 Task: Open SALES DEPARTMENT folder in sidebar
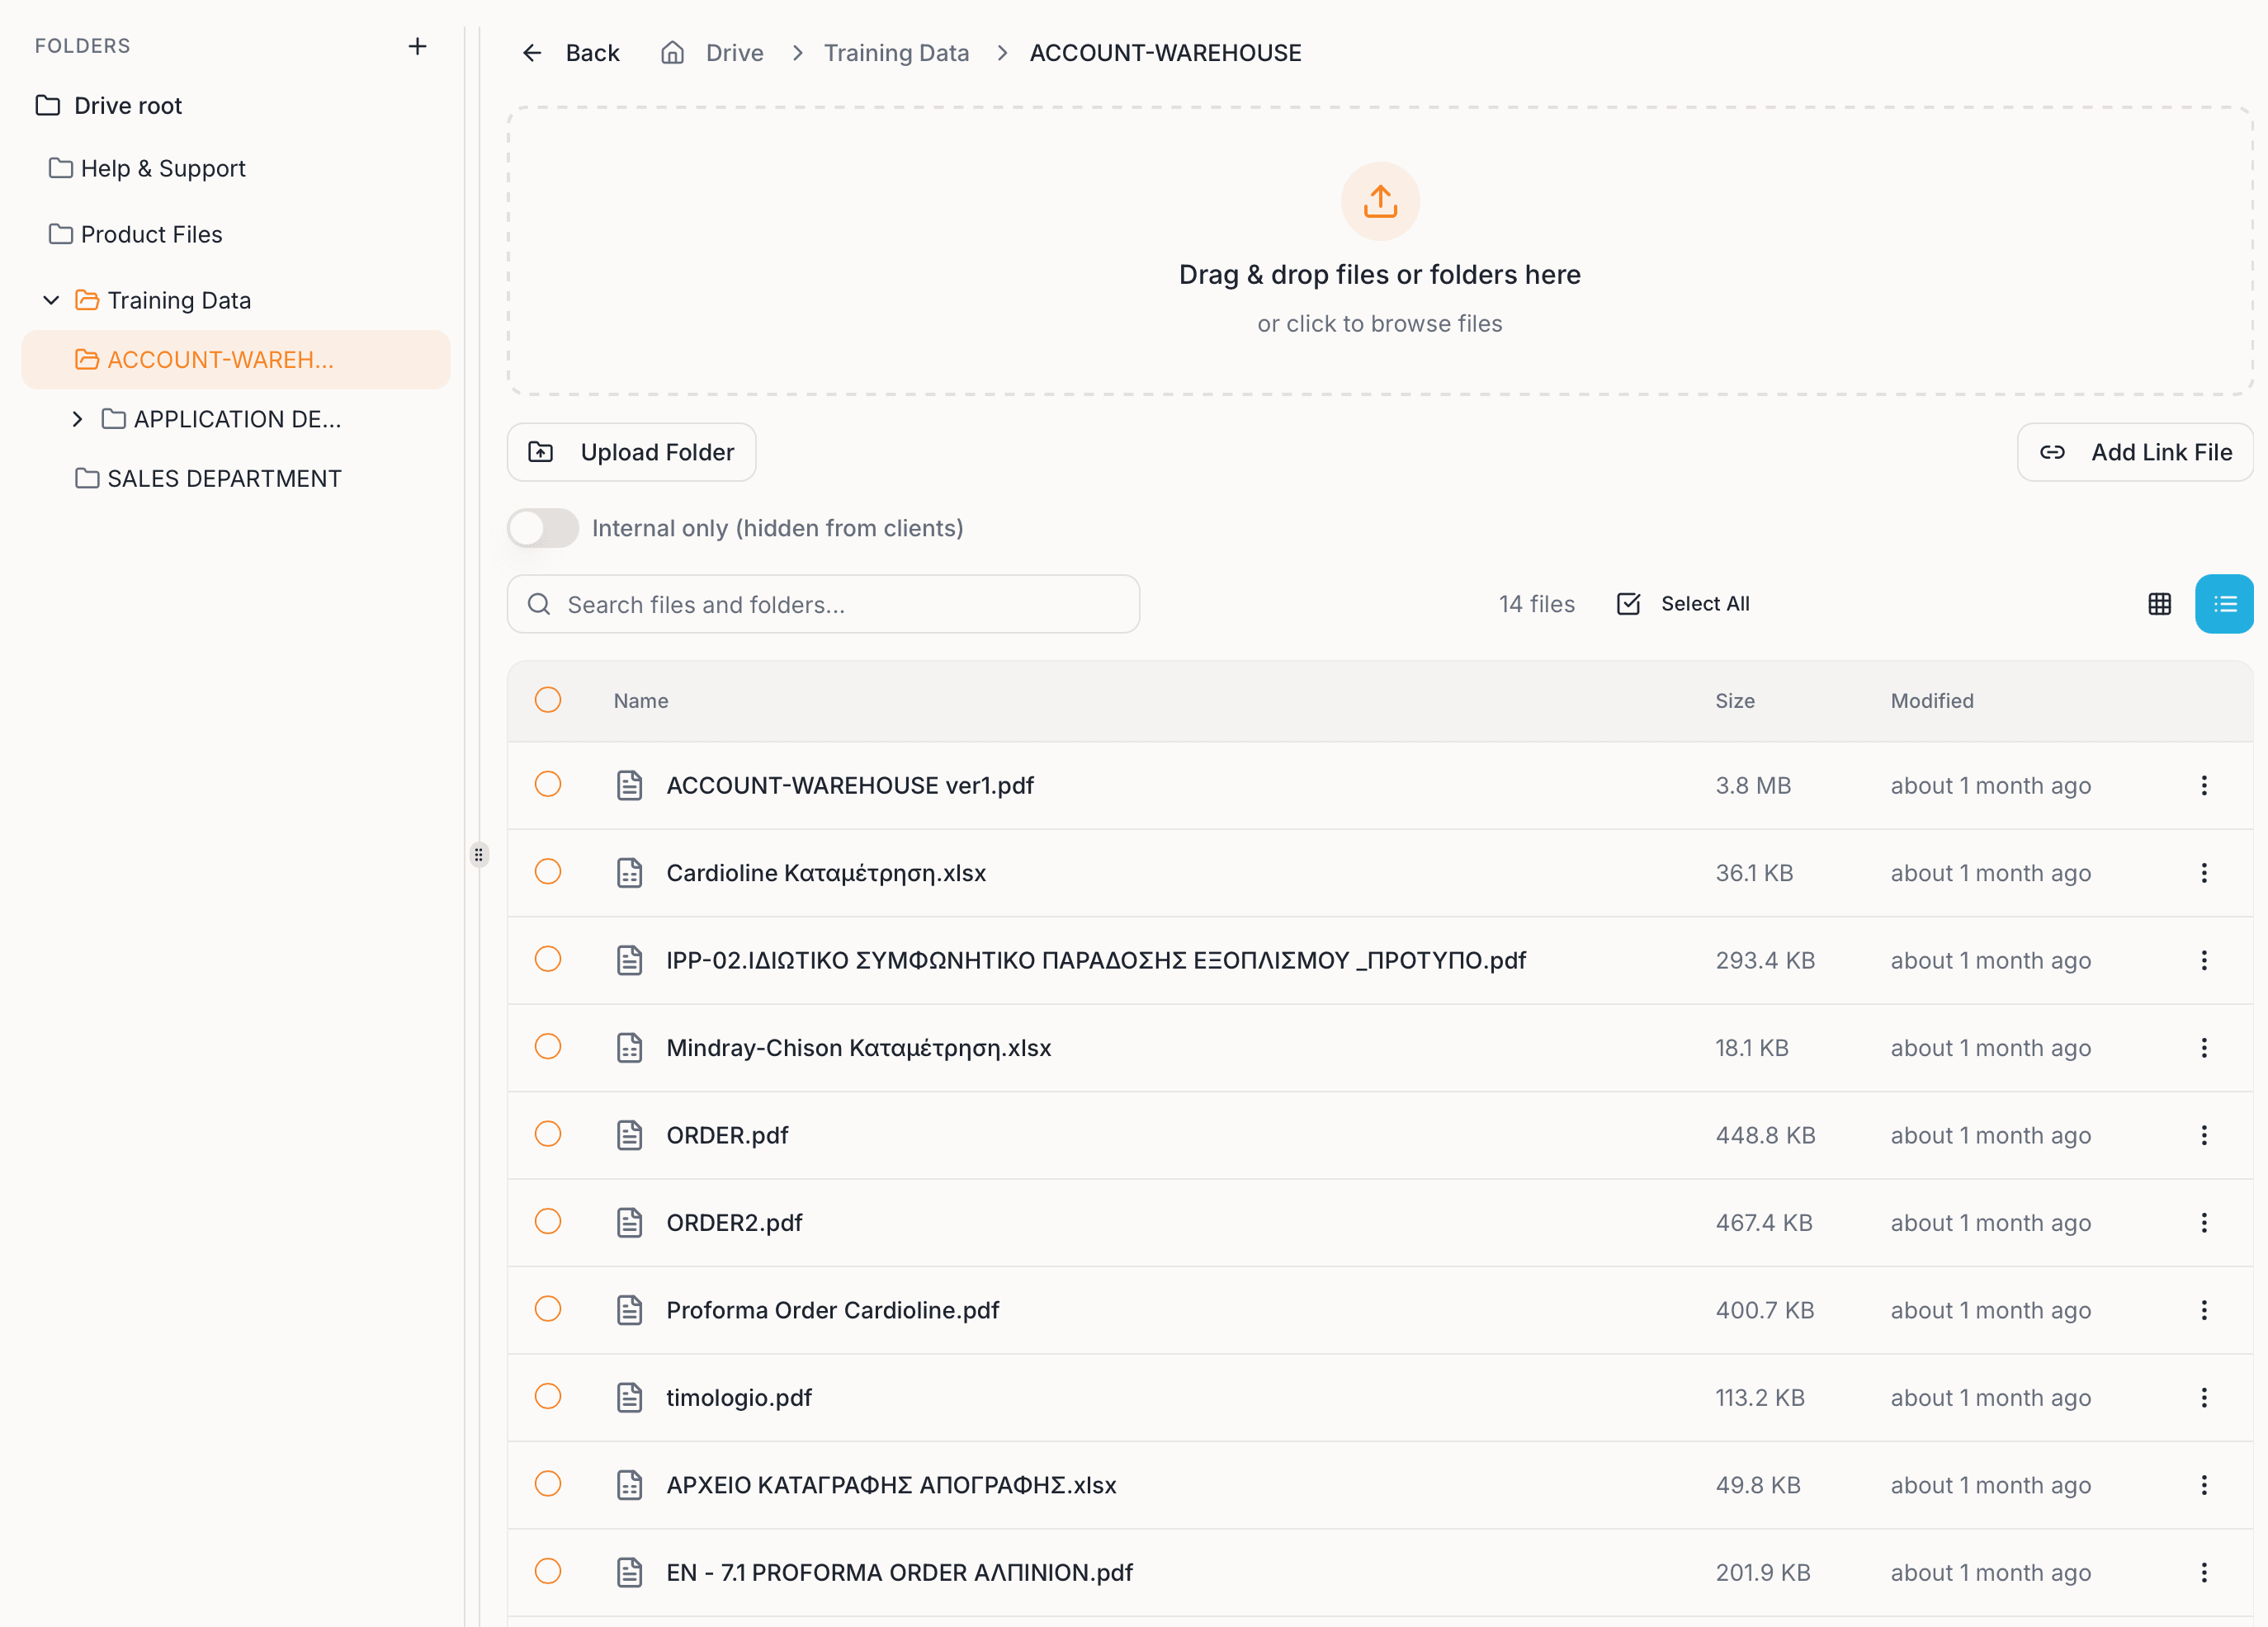(224, 479)
